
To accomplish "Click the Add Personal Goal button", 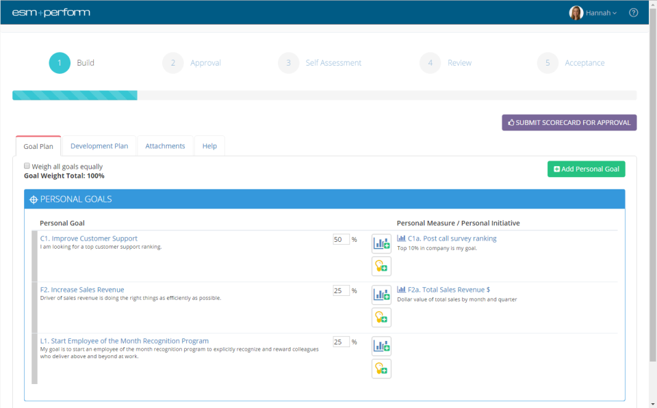I will point(586,168).
